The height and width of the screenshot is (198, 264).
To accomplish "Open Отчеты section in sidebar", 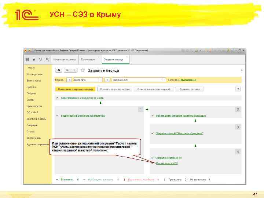I will pyautogui.click(x=31, y=132).
